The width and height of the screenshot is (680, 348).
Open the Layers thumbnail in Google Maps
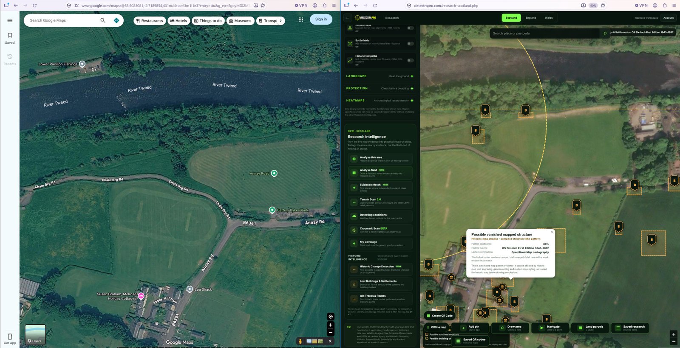[x=35, y=334]
